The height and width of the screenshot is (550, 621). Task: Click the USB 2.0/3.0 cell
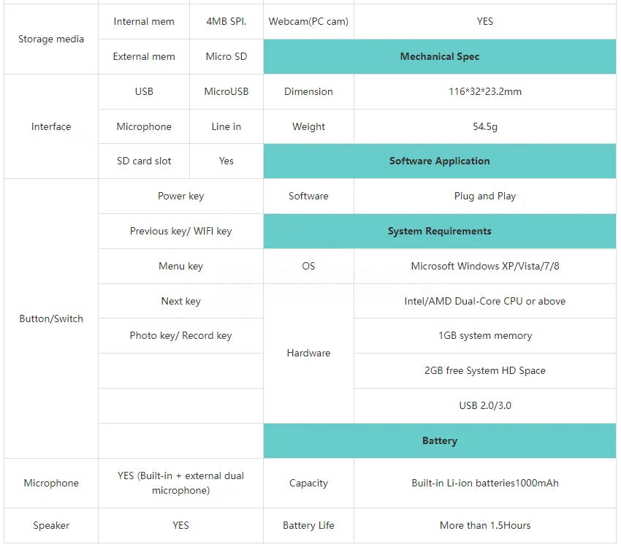(x=485, y=405)
